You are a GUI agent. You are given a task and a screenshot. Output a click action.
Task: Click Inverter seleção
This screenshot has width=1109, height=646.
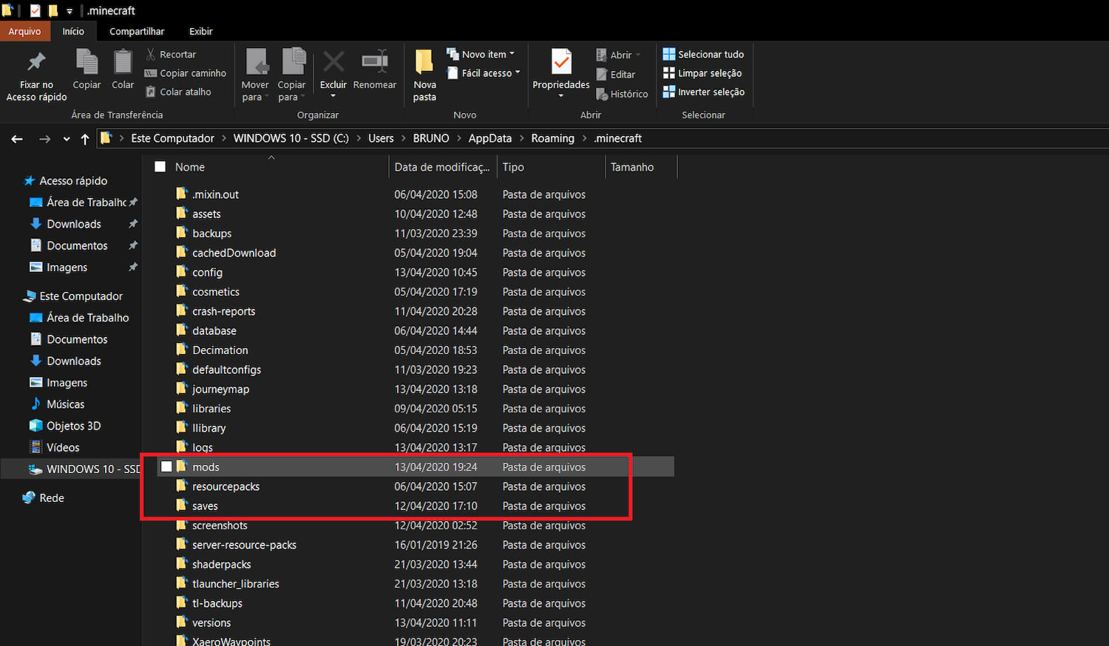[x=703, y=92]
